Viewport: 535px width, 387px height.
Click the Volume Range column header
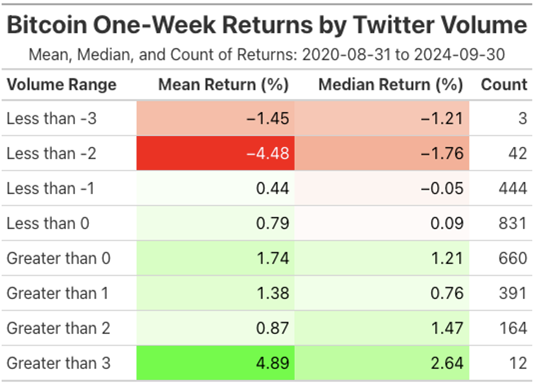[62, 85]
